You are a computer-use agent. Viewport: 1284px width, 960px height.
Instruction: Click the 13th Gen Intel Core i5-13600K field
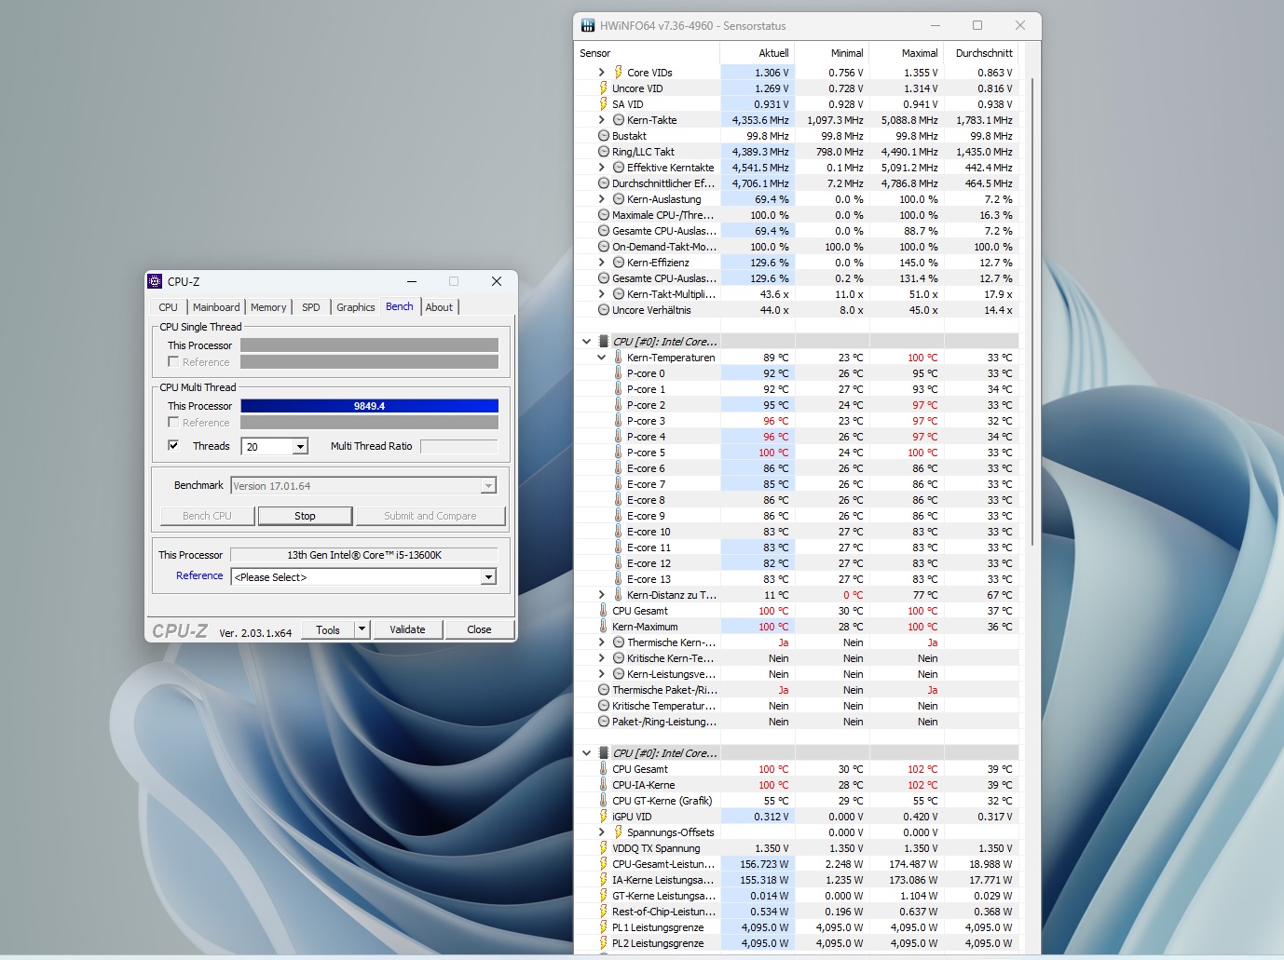364,555
